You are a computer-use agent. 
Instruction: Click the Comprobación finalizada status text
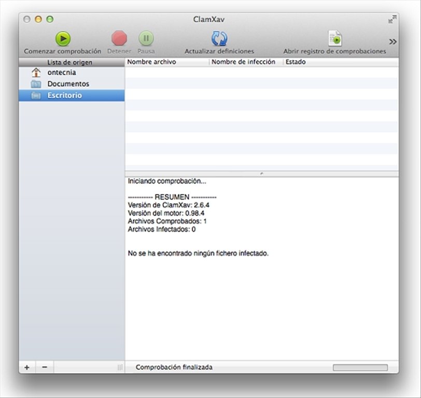[174, 367]
